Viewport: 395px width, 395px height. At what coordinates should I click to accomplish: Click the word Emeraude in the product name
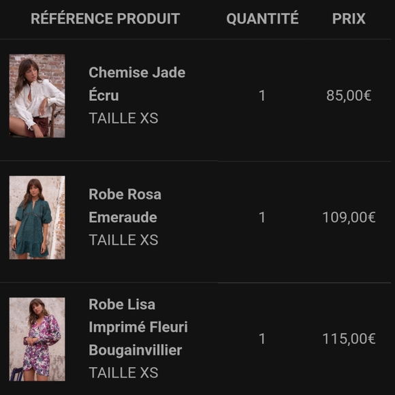(x=123, y=217)
